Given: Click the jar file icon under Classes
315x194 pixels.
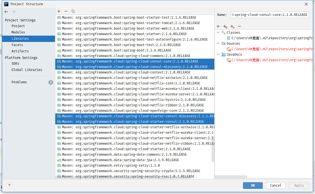Looking at the screenshot, I should coord(229,38).
